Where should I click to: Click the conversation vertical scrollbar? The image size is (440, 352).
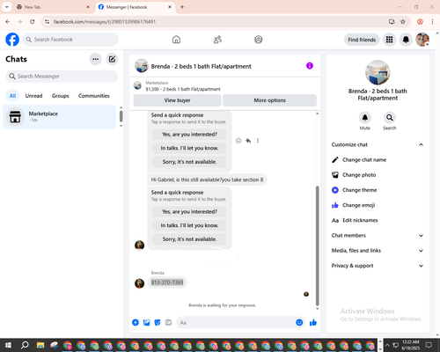click(x=317, y=246)
